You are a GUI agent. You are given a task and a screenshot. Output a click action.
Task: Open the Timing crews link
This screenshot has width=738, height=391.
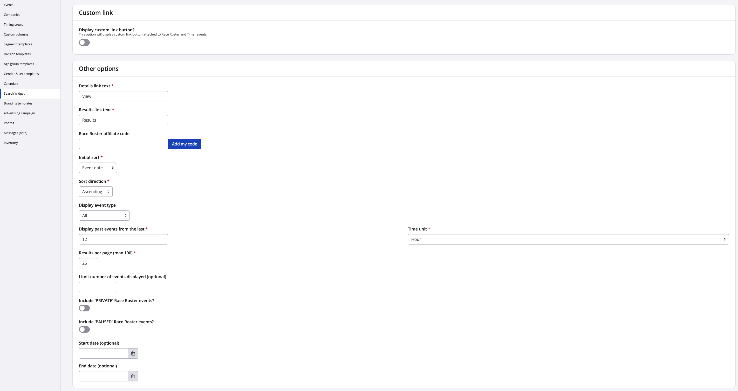coord(13,25)
